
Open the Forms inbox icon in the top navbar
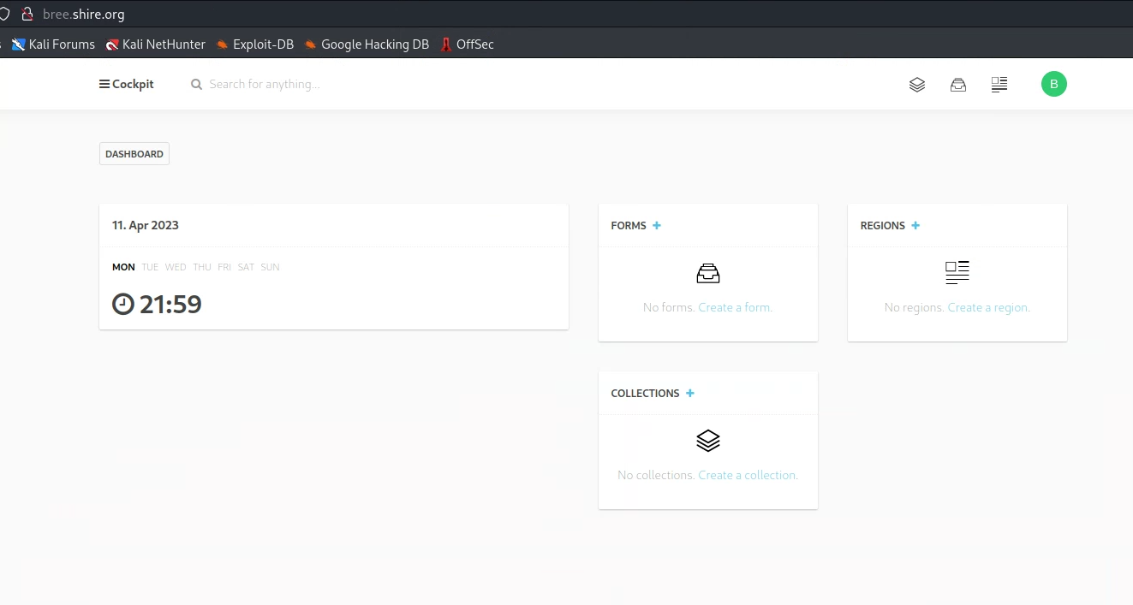(x=957, y=85)
